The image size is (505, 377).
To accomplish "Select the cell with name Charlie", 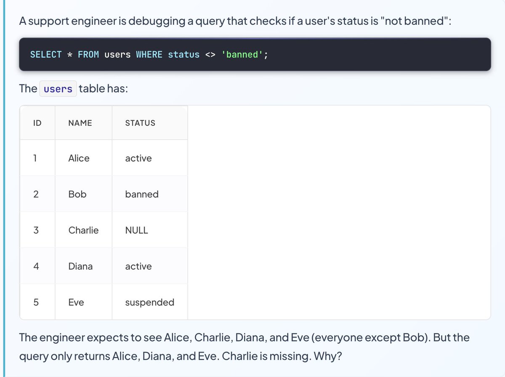I will tap(83, 230).
